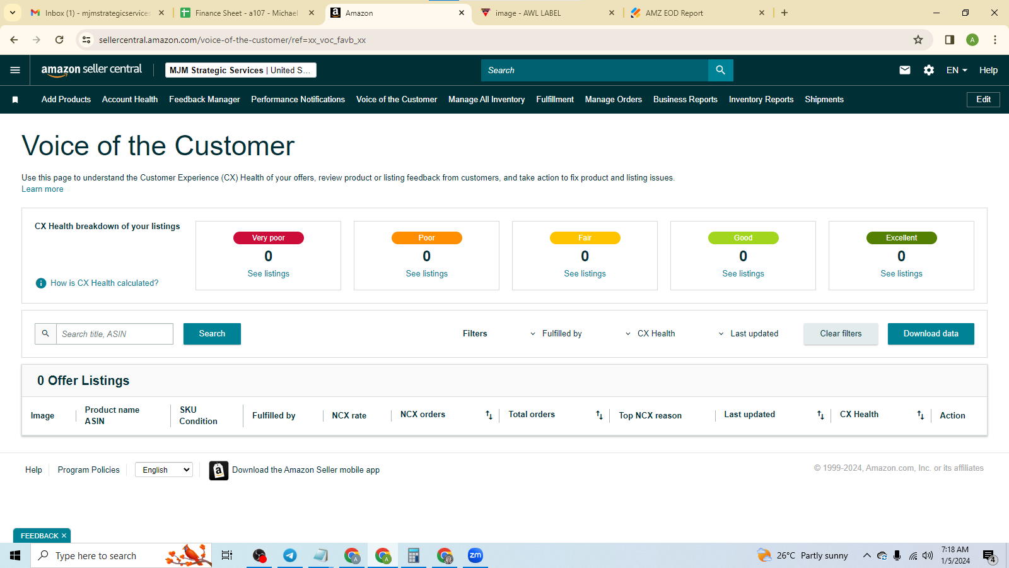This screenshot has width=1009, height=568.
Task: Open the Chrome tab search dropdown
Action: 13,13
